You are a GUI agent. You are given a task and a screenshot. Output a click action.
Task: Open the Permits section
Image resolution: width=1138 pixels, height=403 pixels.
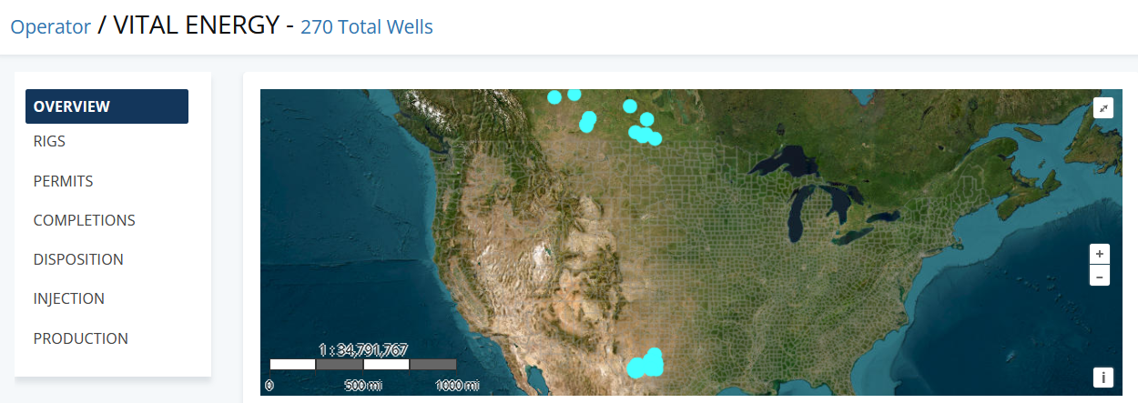click(x=63, y=181)
